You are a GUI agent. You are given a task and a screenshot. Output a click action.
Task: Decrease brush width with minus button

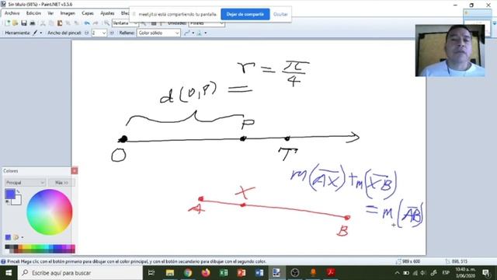[x=86, y=33]
